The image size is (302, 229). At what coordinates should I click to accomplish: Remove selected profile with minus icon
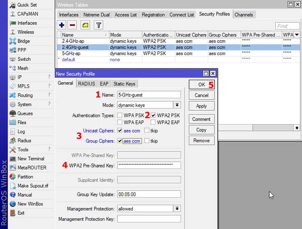click(72, 25)
